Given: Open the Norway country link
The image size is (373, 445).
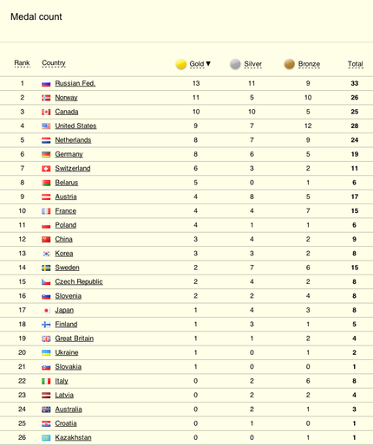Looking at the screenshot, I should point(66,98).
